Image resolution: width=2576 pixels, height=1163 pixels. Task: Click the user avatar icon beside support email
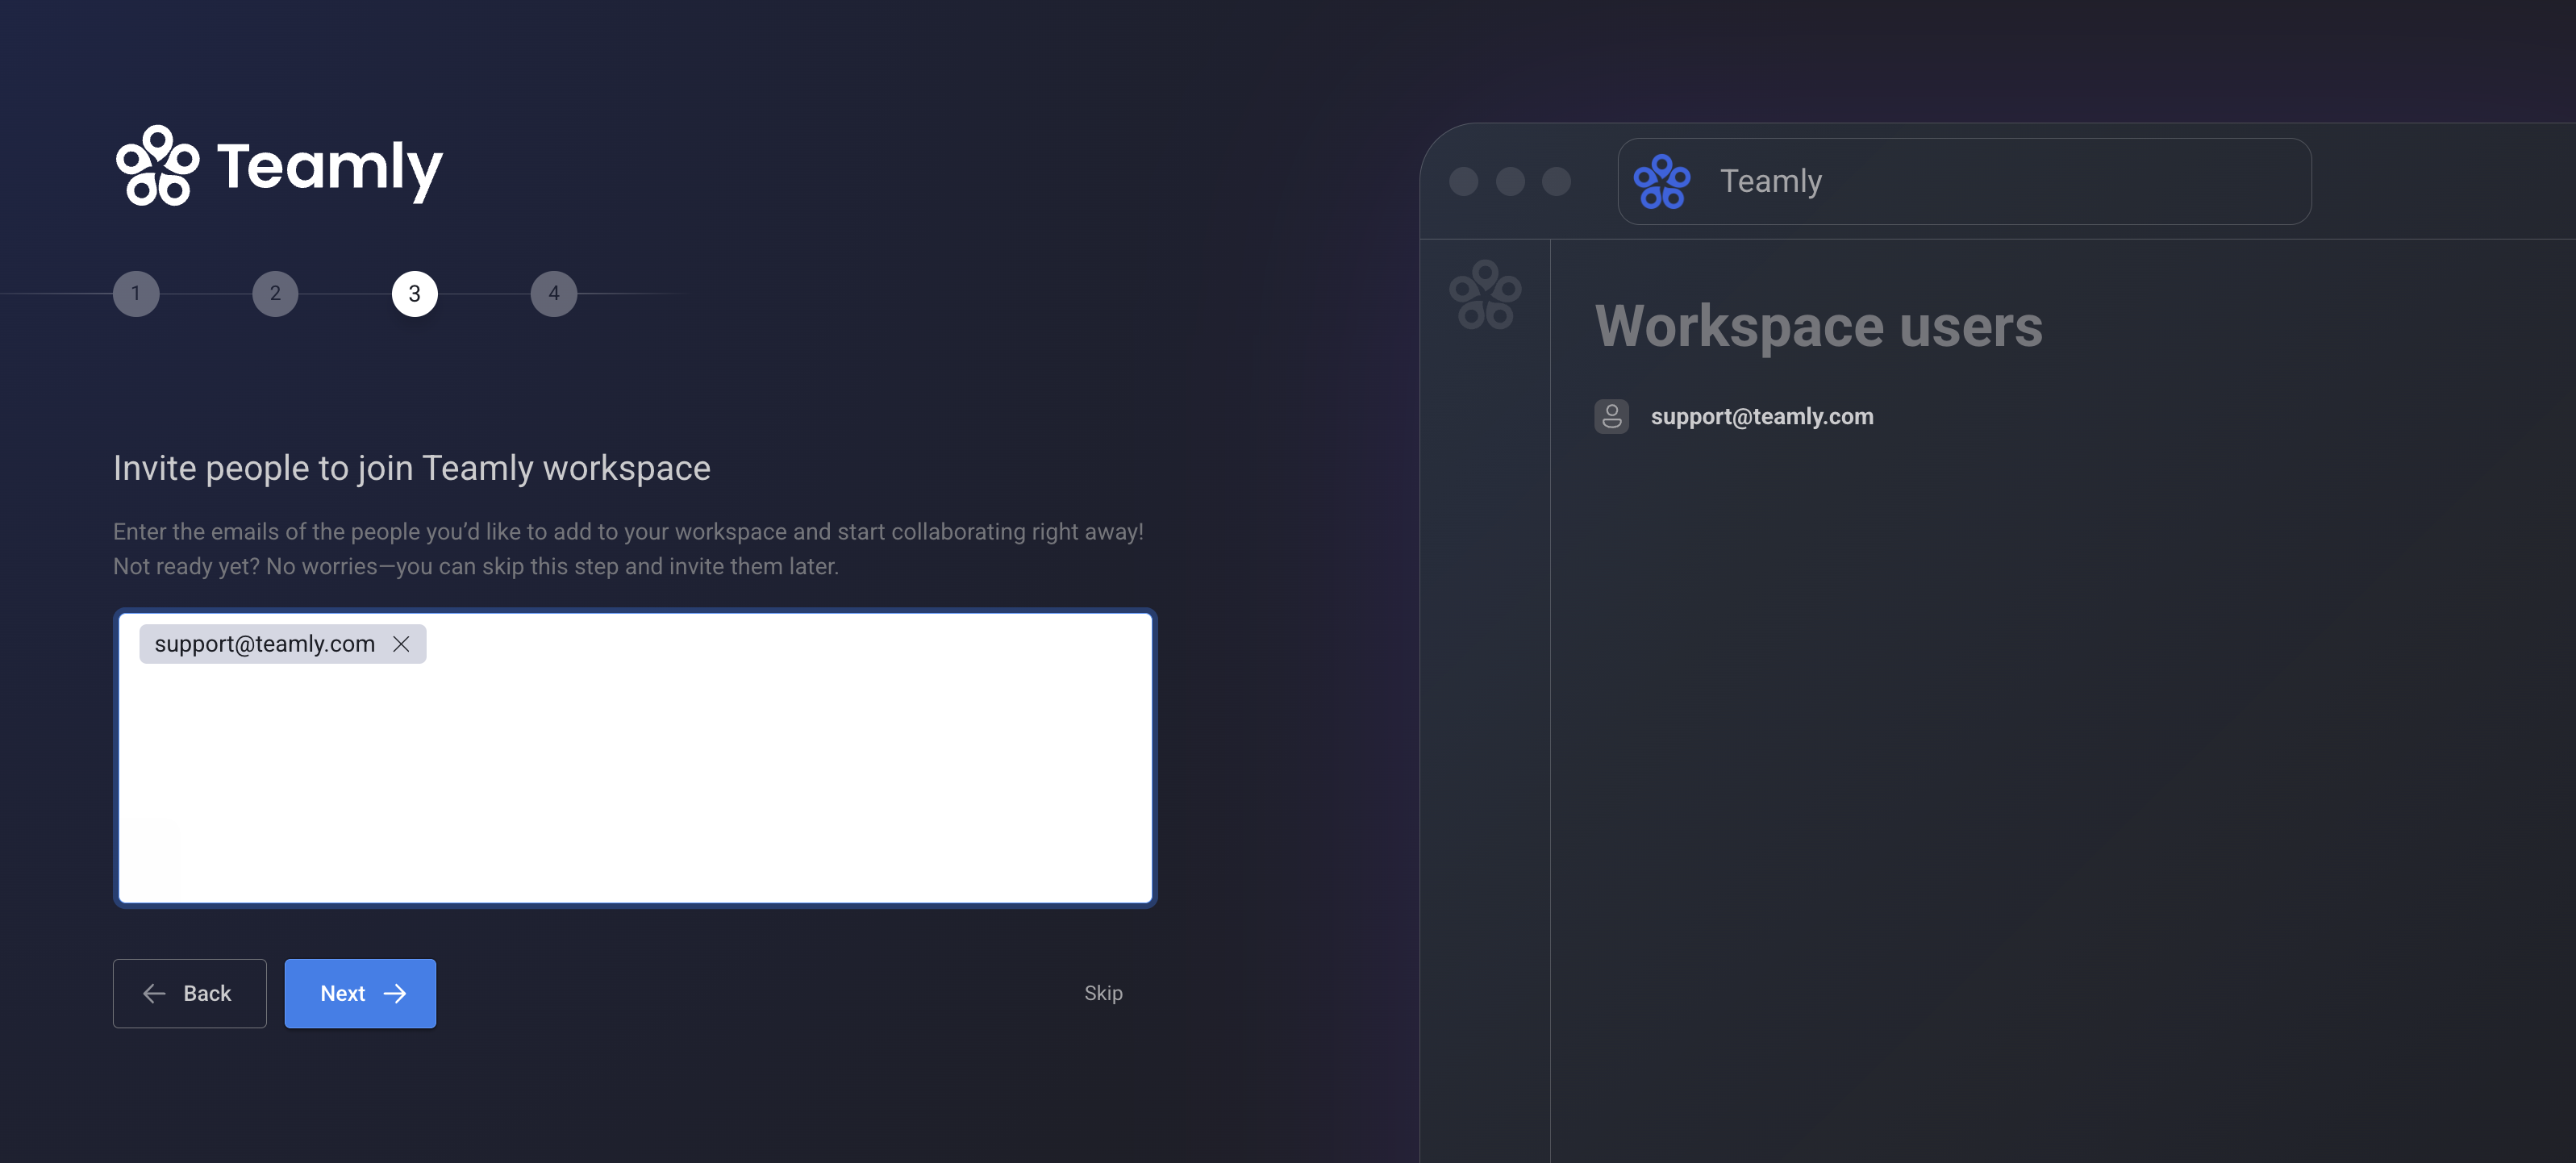coord(1611,416)
